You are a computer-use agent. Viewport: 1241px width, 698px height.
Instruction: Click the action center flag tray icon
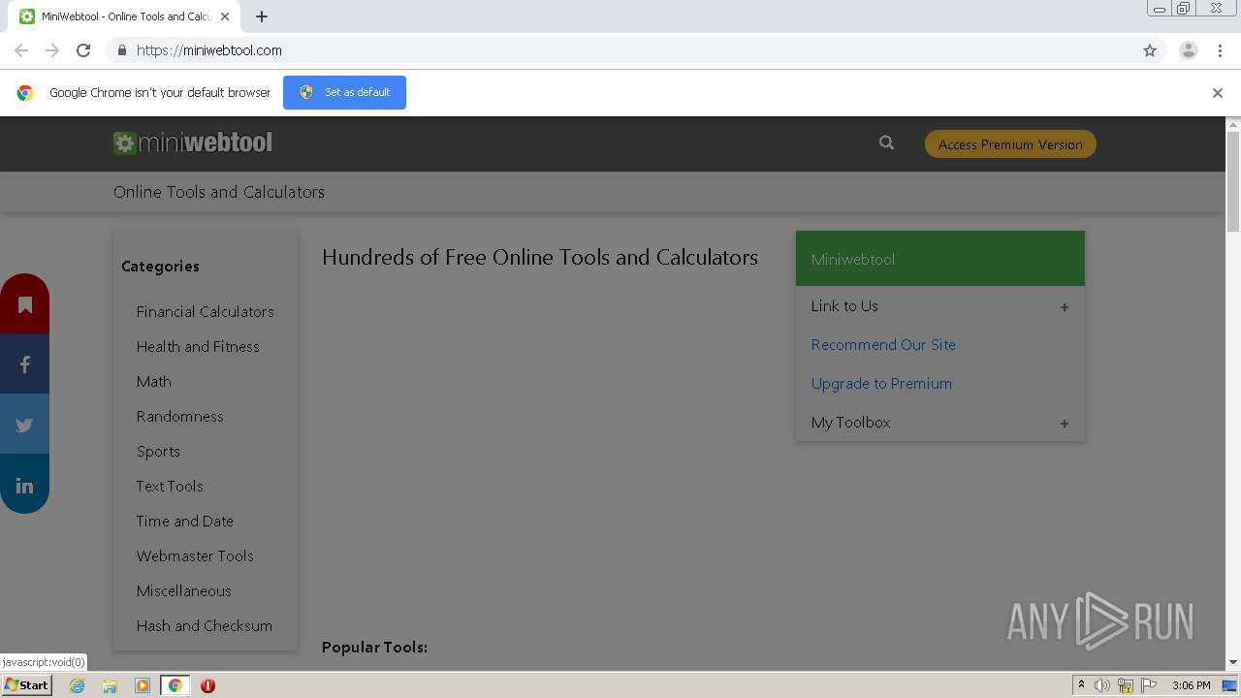1149,685
